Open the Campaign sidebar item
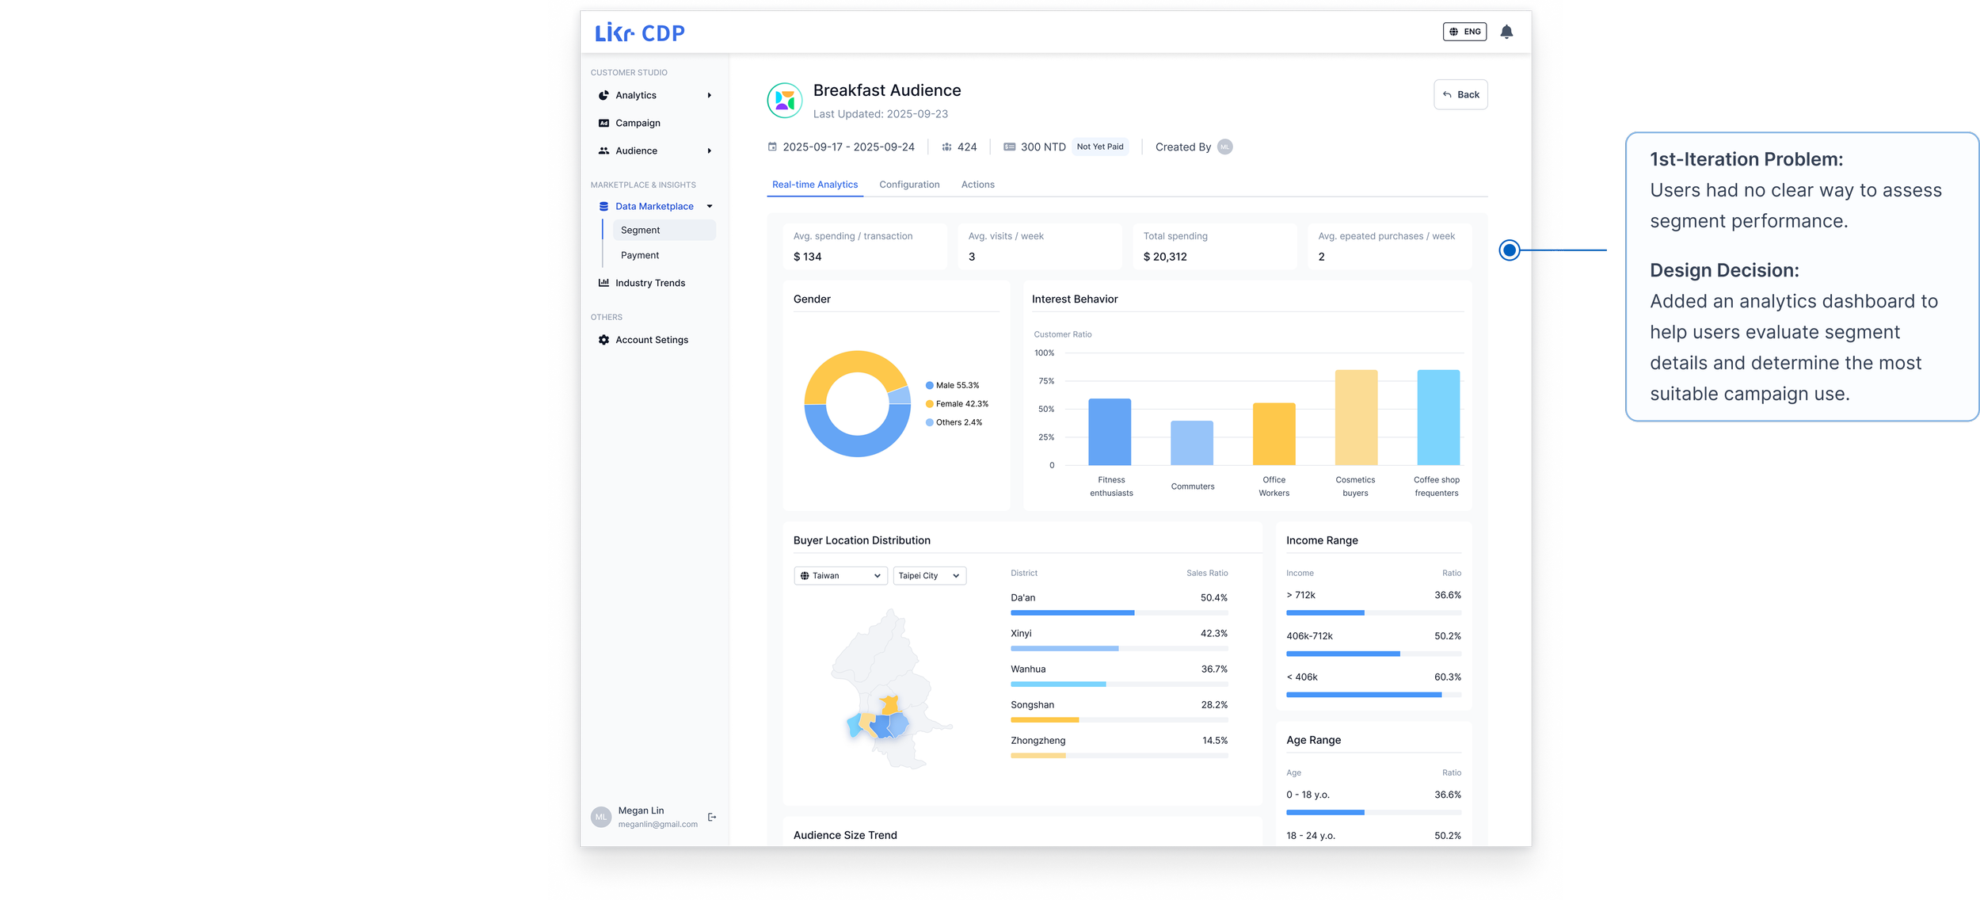 637,123
